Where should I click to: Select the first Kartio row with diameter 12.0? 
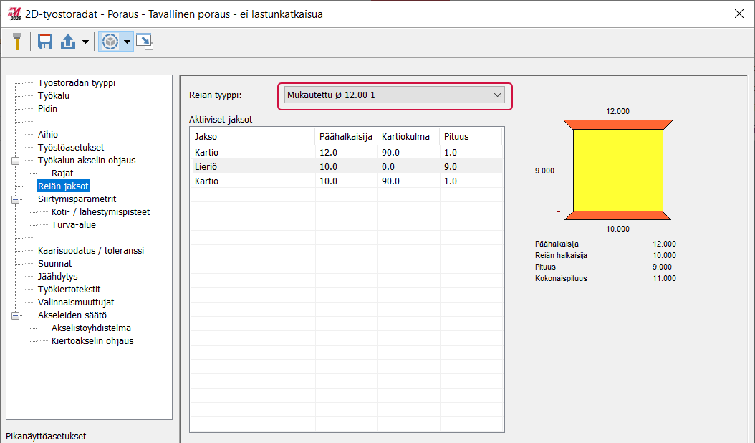click(x=347, y=153)
